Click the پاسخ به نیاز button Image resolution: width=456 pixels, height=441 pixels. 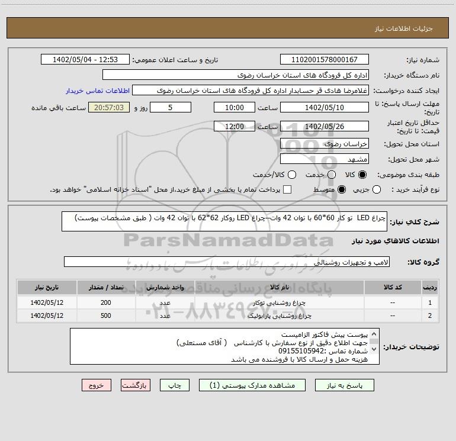(x=344, y=385)
